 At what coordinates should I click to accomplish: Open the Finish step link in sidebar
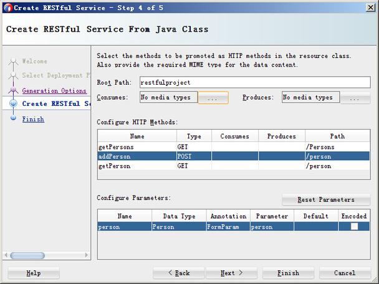33,119
